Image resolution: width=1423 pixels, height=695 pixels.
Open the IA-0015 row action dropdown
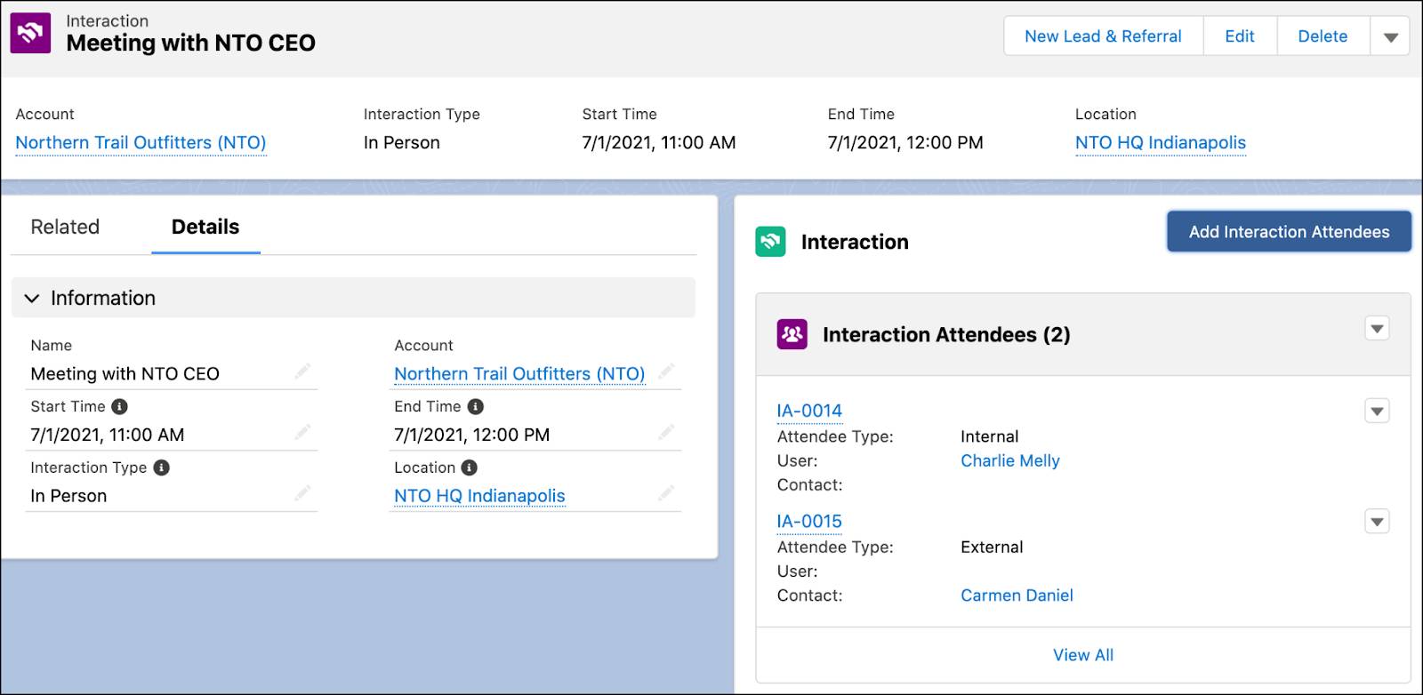[1377, 522]
